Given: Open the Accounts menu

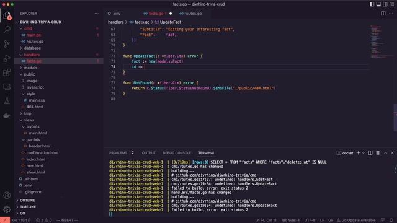Looking at the screenshot, I should (7, 195).
